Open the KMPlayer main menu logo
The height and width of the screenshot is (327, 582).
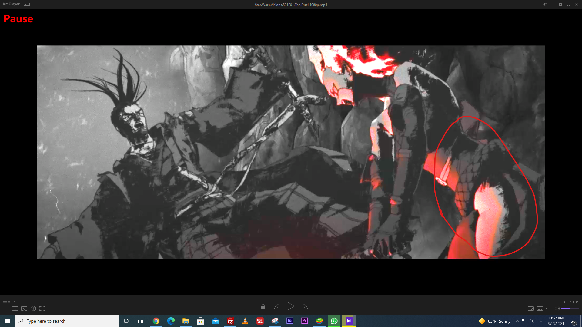(x=11, y=4)
